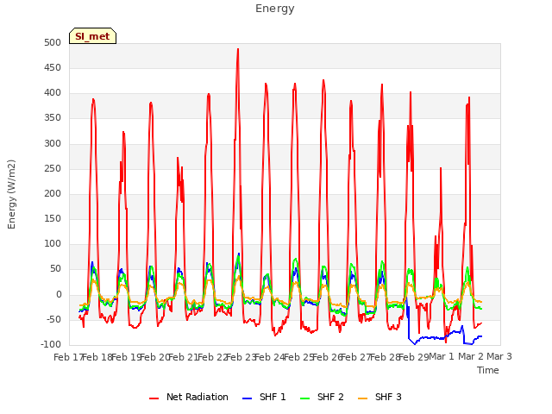Click the -50 y-axis tick label
This screenshot has height=414, width=552.
[53, 319]
